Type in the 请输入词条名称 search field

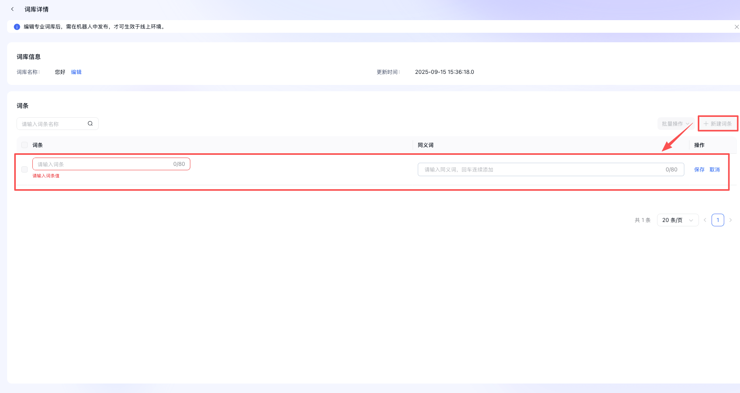pos(53,124)
